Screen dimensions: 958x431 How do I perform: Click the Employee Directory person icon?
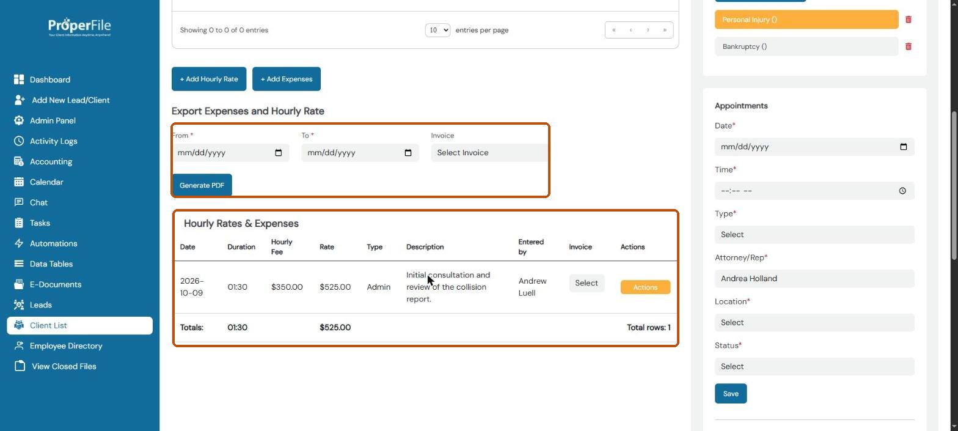19,345
